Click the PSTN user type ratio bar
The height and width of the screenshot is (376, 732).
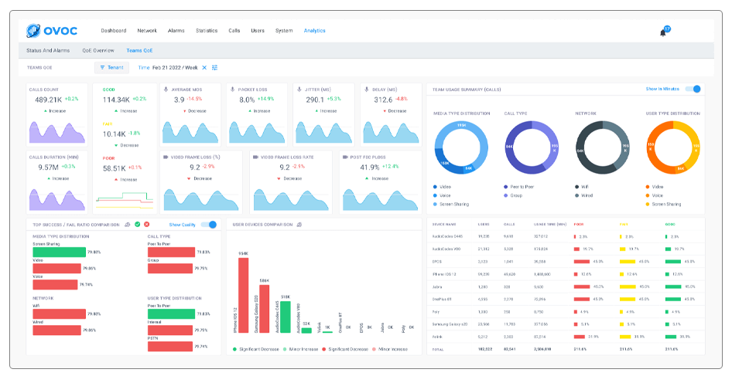[x=170, y=346]
